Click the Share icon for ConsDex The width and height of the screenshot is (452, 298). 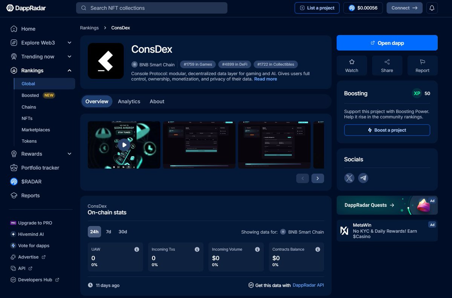click(387, 65)
